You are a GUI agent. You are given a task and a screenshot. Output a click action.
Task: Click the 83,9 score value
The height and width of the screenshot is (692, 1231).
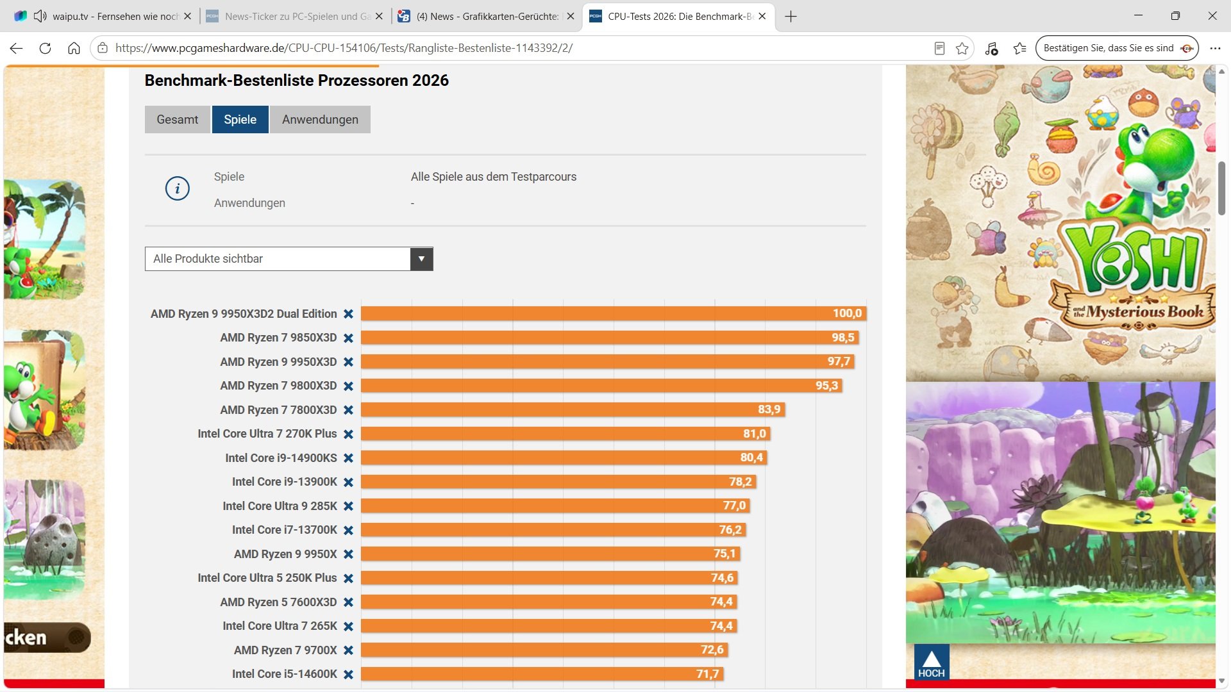(x=769, y=409)
